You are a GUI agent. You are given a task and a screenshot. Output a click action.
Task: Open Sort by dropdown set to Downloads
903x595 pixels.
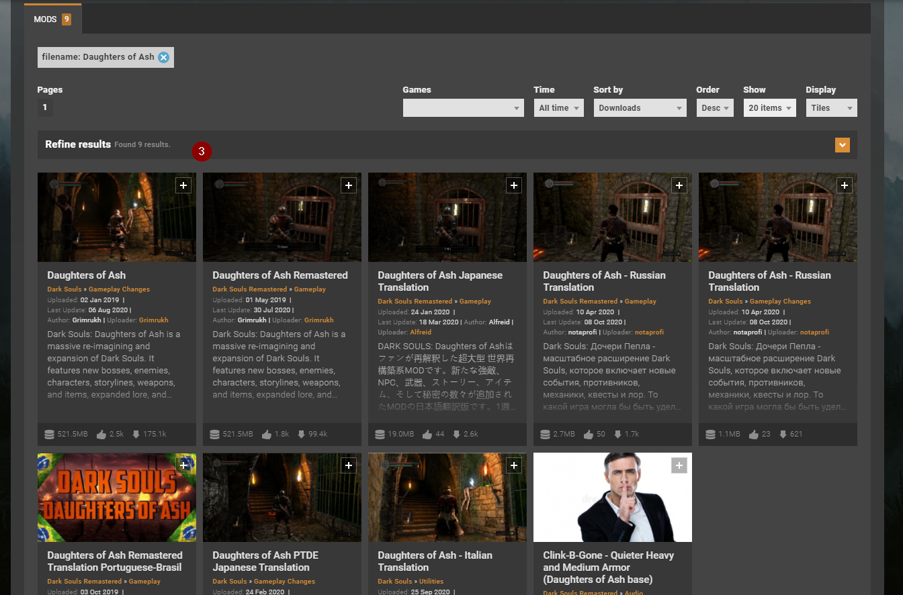pos(640,108)
